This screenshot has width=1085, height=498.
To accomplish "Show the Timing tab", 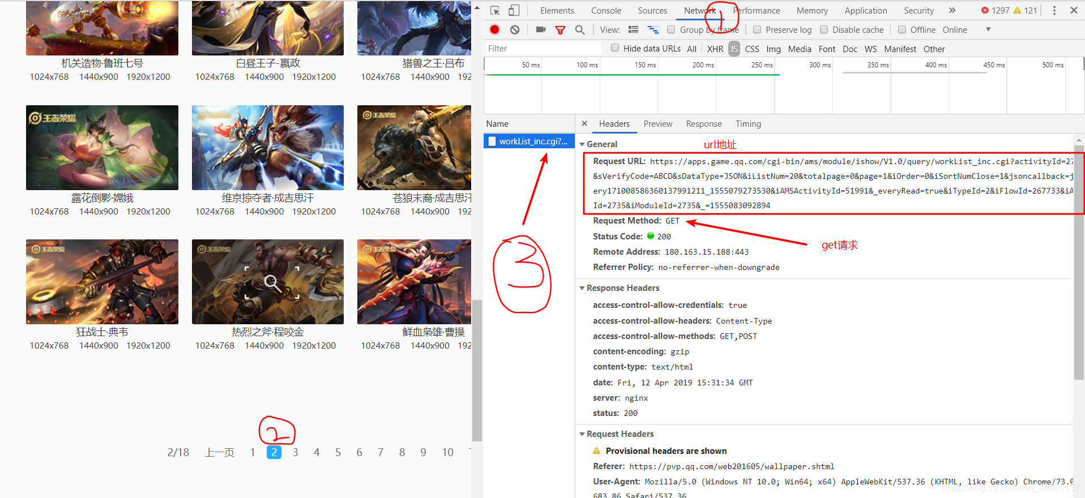I will click(x=748, y=124).
